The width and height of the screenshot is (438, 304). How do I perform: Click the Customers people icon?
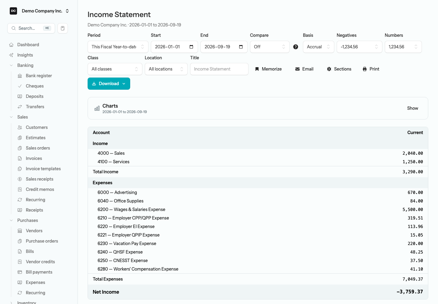(20, 127)
